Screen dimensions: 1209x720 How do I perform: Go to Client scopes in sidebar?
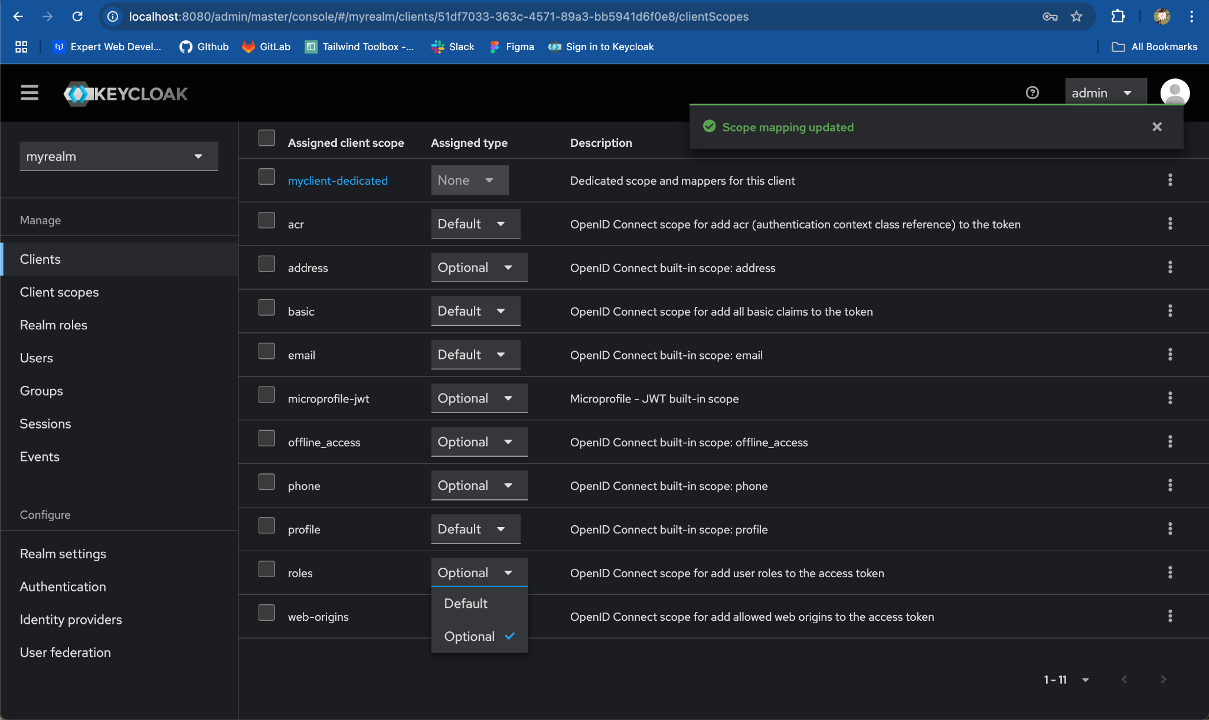click(59, 292)
